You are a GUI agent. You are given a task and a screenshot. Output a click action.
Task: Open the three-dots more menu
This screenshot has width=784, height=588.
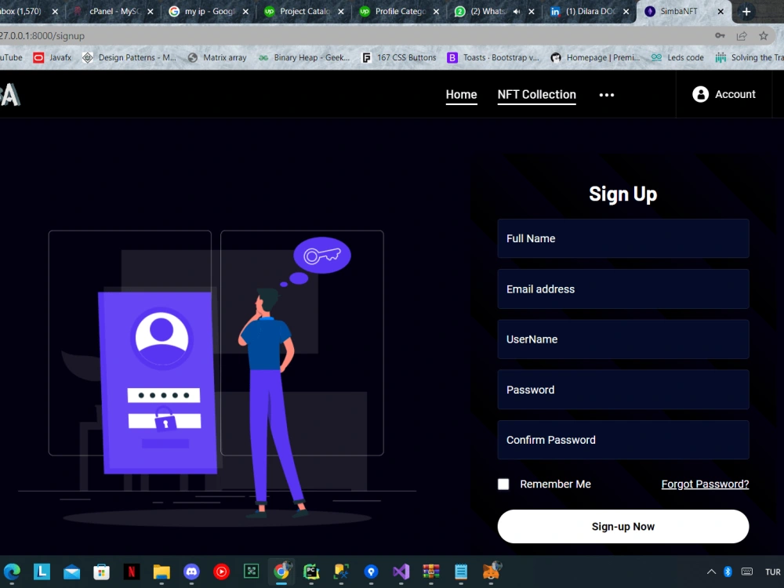point(607,95)
